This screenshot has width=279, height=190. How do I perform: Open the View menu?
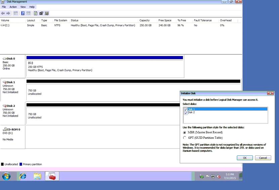pos(23,7)
